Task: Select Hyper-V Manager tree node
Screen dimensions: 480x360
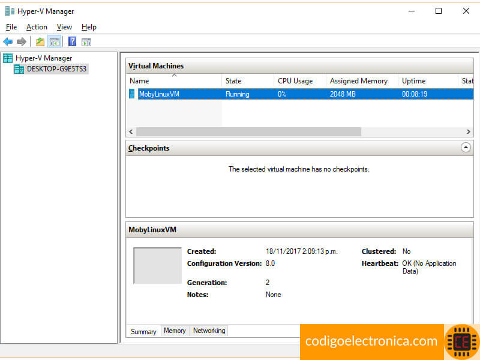Action: coord(44,58)
